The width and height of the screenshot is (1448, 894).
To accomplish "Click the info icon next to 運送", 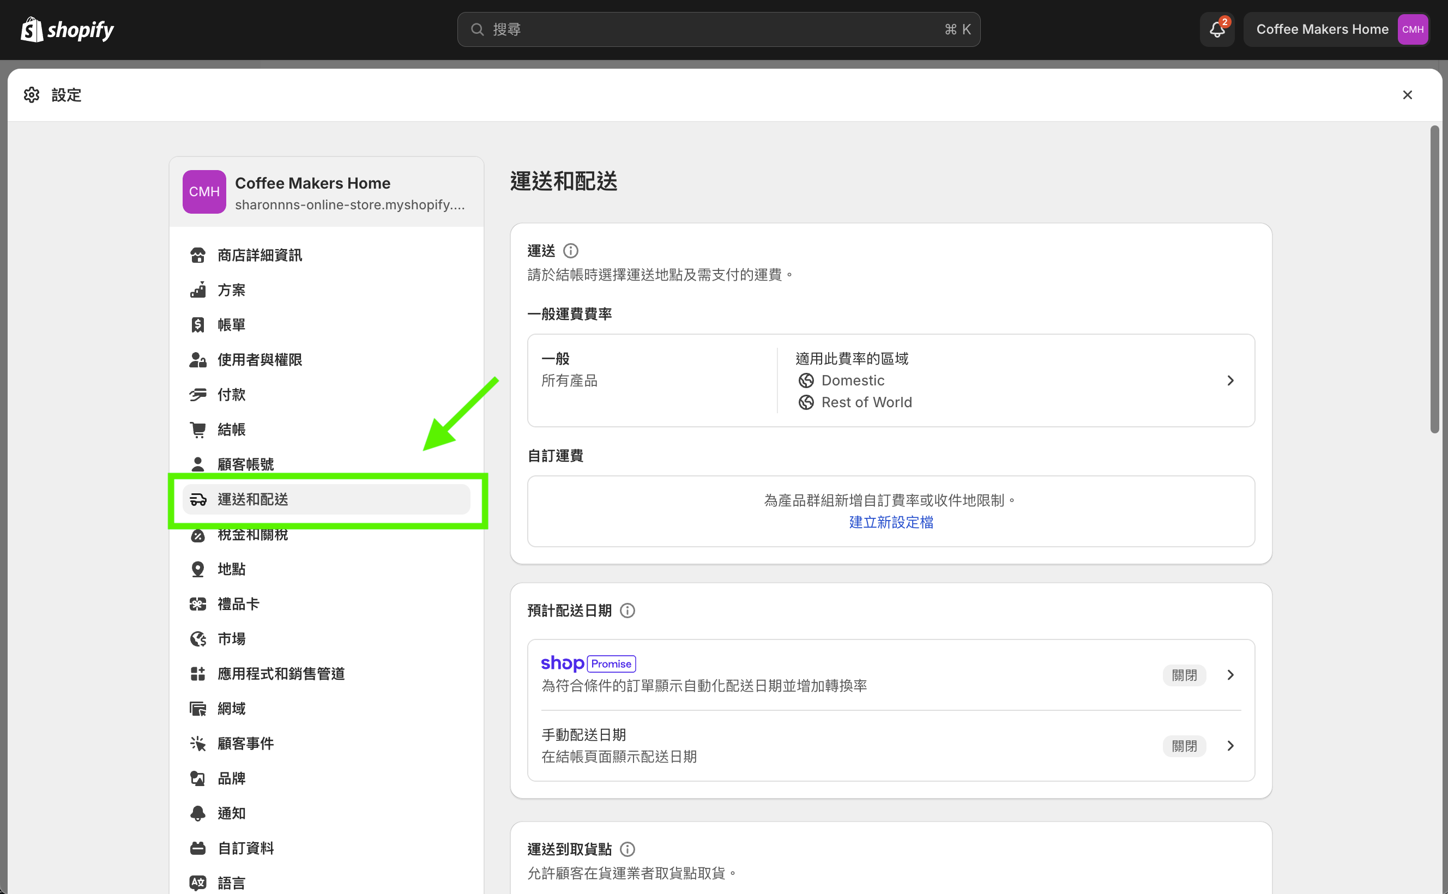I will (x=571, y=251).
